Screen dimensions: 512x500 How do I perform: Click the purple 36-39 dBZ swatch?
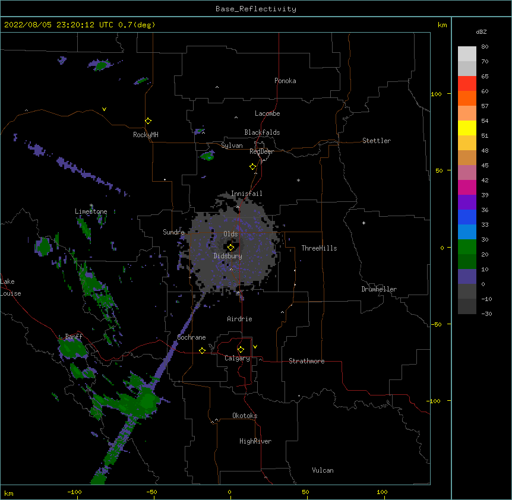pyautogui.click(x=467, y=202)
